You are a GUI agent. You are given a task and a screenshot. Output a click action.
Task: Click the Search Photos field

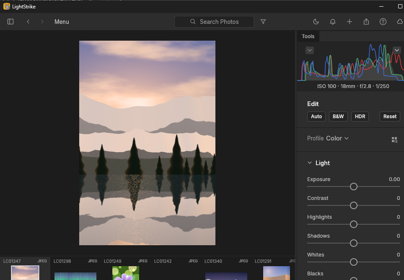tap(214, 22)
